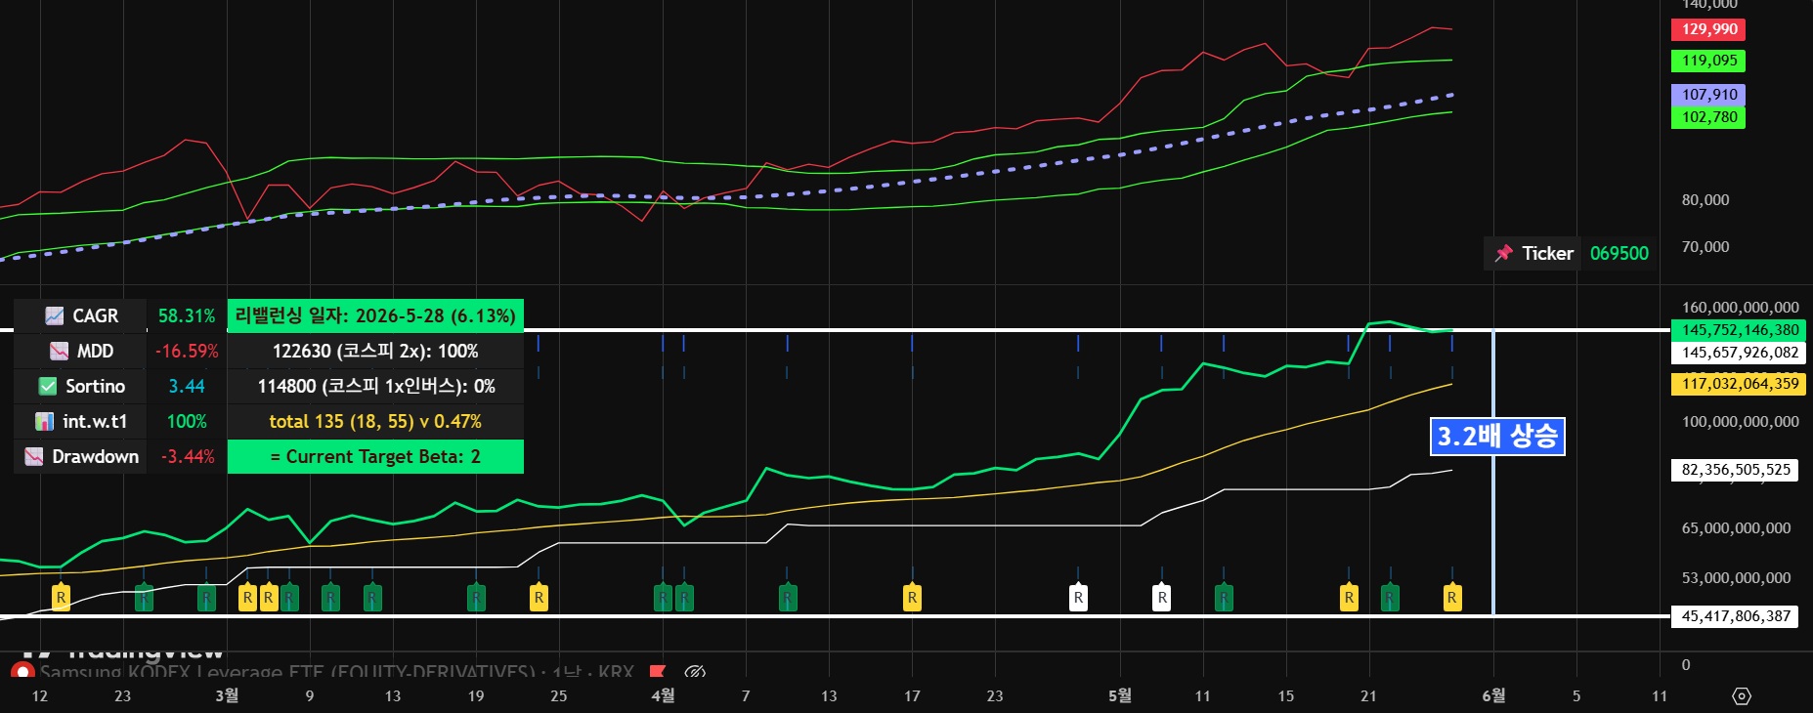Click the bar chart icon beside int.w.t1
The image size is (1813, 713).
coord(45,421)
